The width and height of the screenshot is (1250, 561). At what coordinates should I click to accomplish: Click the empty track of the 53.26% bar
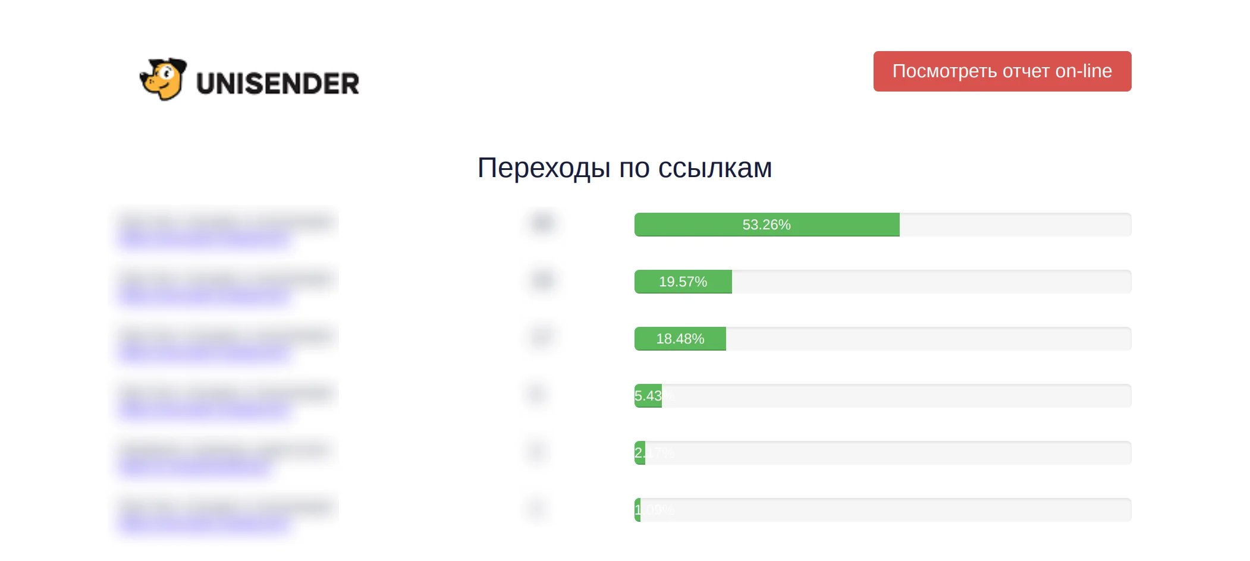coord(1016,225)
